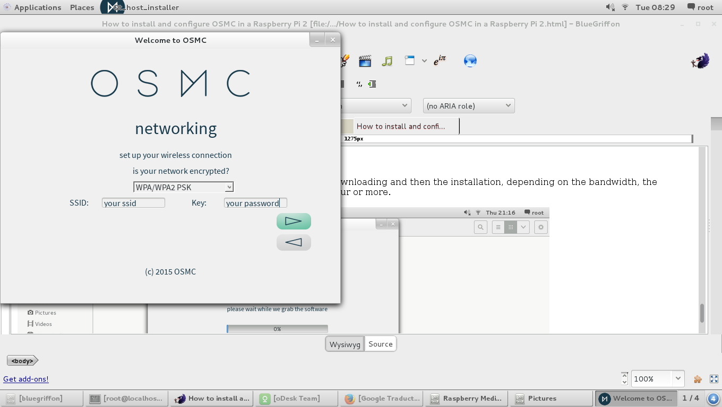The width and height of the screenshot is (722, 407).
Task: Open the Places menu
Action: [82, 7]
